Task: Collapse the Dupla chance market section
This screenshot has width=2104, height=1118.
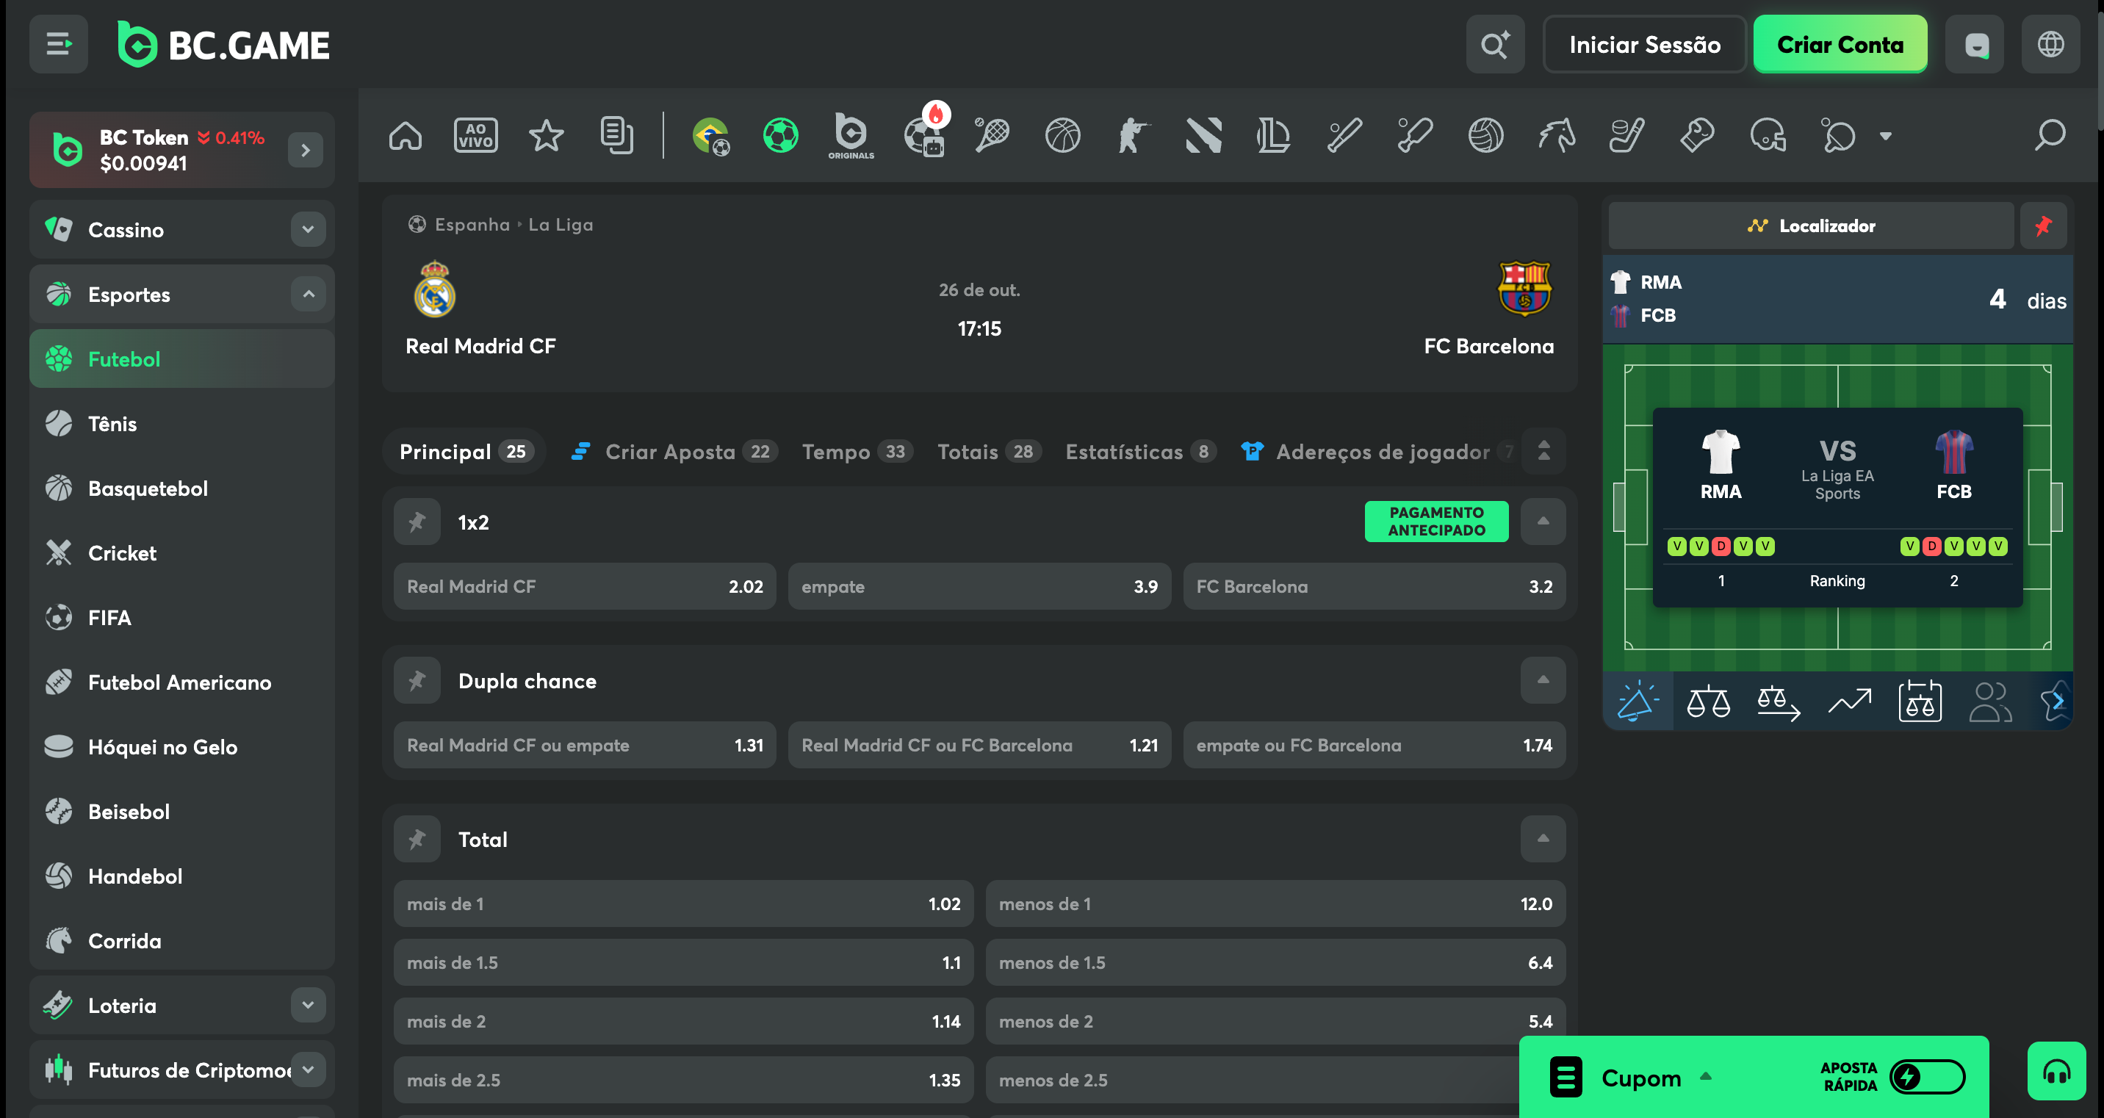Action: click(x=1543, y=680)
